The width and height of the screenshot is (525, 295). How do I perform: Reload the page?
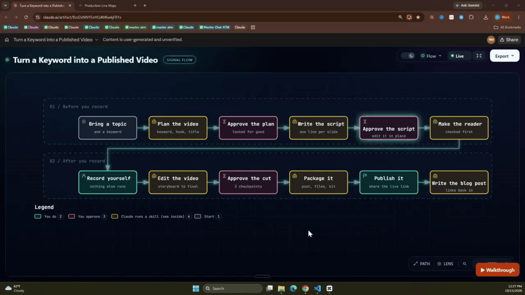pyautogui.click(x=26, y=17)
